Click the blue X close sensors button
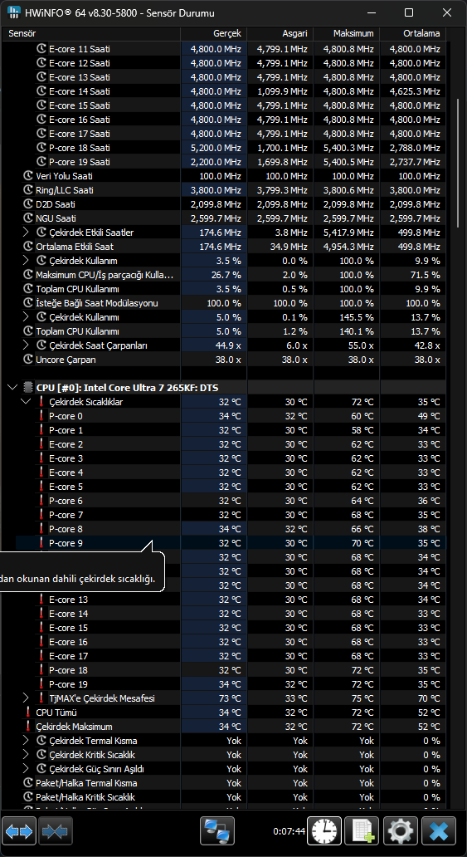Image resolution: width=467 pixels, height=857 pixels. (439, 831)
